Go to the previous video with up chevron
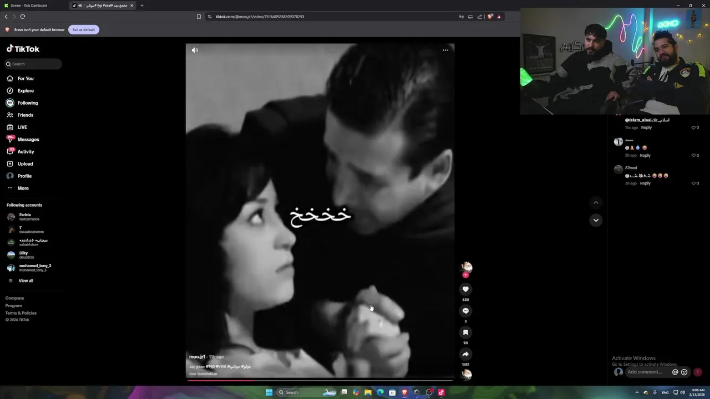Image resolution: width=710 pixels, height=399 pixels. tap(596, 202)
